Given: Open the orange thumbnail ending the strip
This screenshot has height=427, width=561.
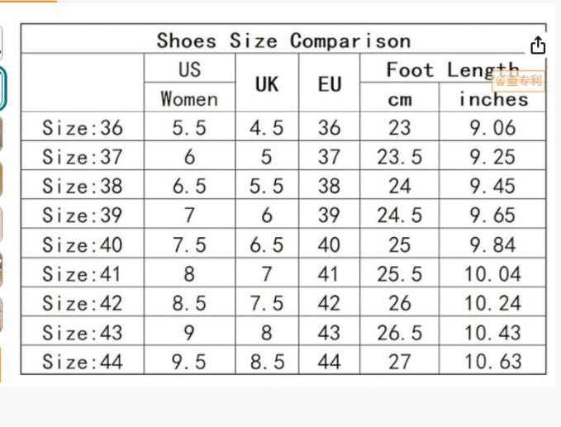Looking at the screenshot, I should 2,364.
